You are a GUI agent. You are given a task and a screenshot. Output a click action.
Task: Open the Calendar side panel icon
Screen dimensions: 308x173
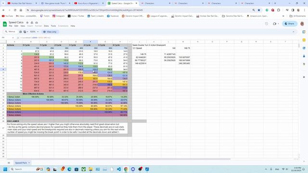pyautogui.click(x=304, y=32)
